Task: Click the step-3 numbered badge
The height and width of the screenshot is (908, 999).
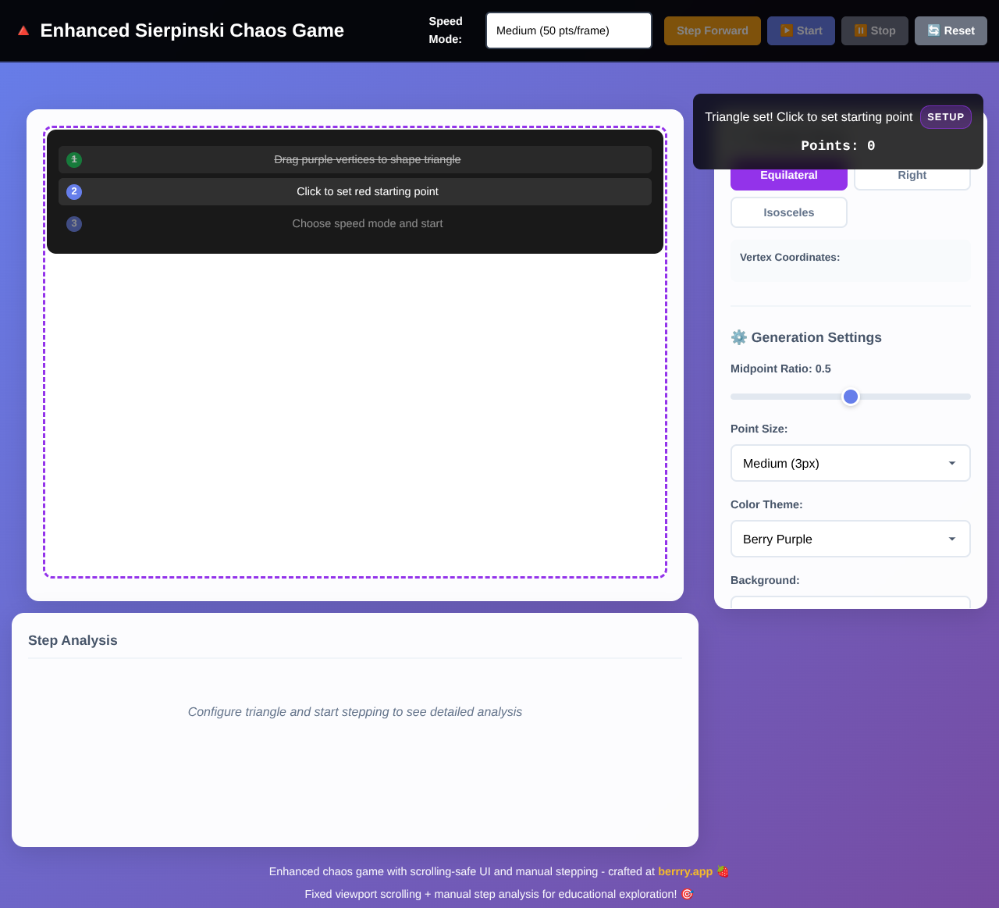Action: (x=74, y=223)
